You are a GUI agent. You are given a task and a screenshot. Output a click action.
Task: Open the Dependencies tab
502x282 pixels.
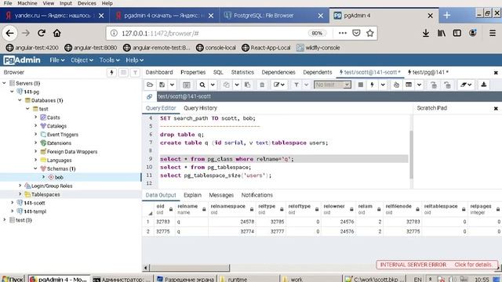click(x=278, y=72)
